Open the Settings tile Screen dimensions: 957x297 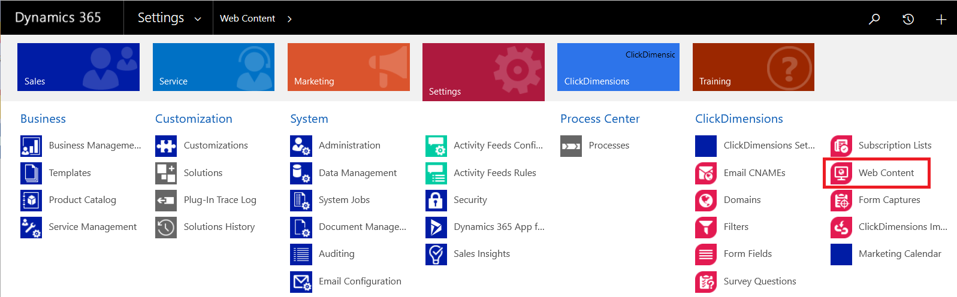pos(484,72)
